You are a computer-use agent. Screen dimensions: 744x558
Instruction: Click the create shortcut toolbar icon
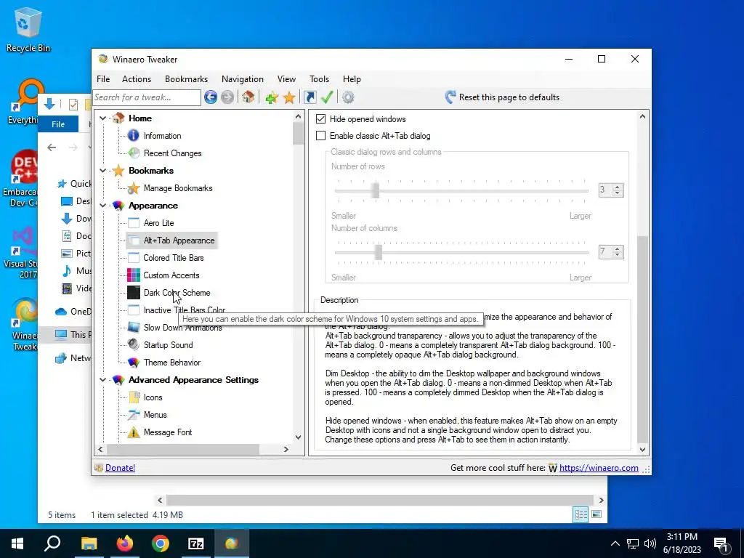point(310,97)
